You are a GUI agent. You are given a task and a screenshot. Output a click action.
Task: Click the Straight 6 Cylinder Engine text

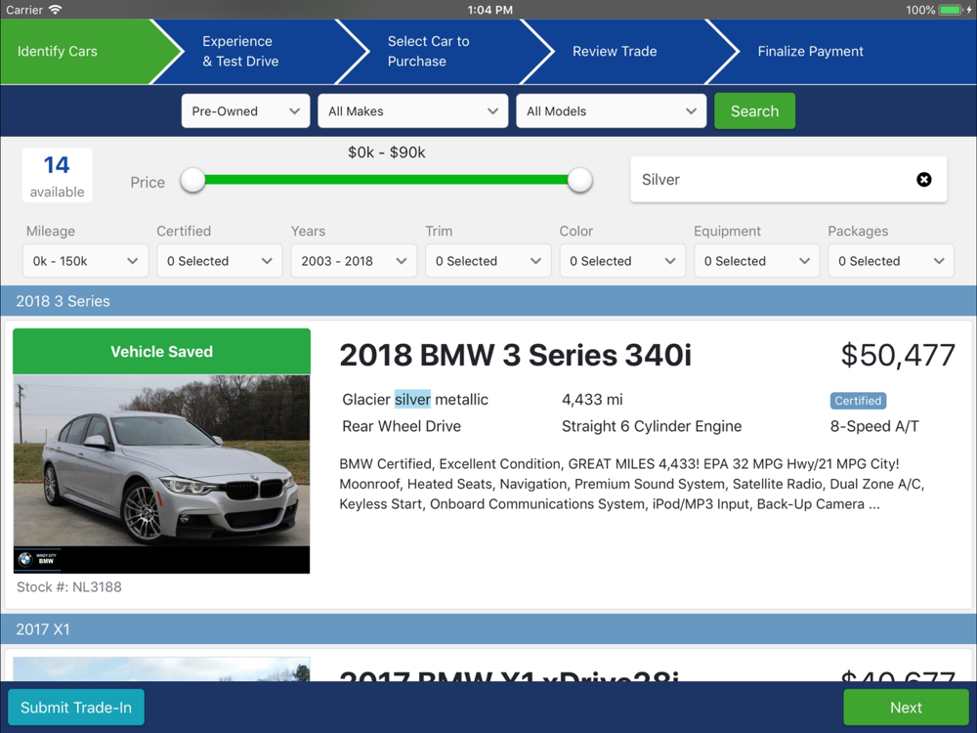652,426
